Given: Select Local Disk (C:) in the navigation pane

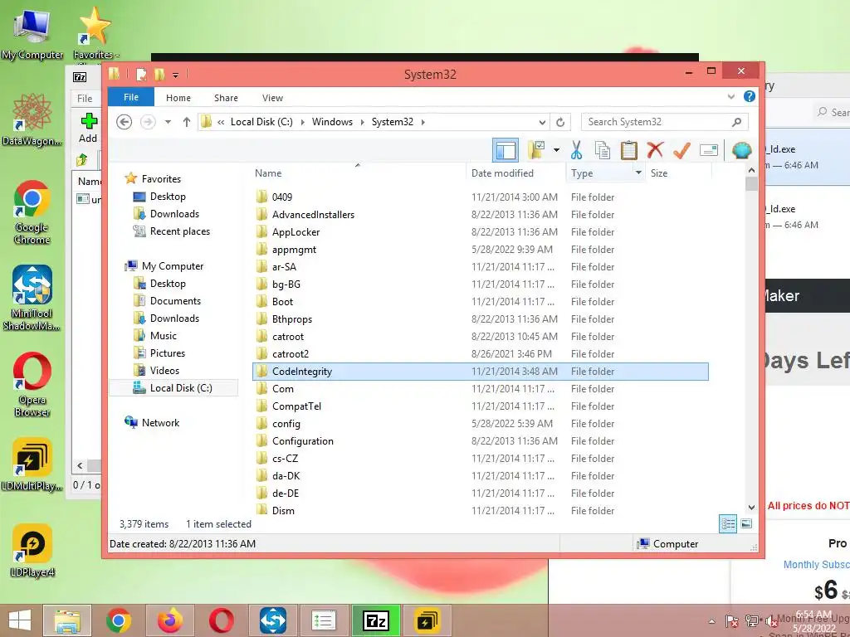Looking at the screenshot, I should [173, 388].
